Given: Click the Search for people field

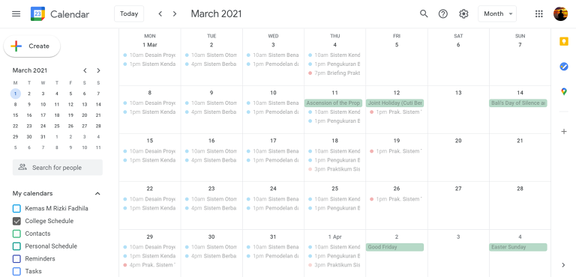Looking at the screenshot, I should (x=57, y=167).
